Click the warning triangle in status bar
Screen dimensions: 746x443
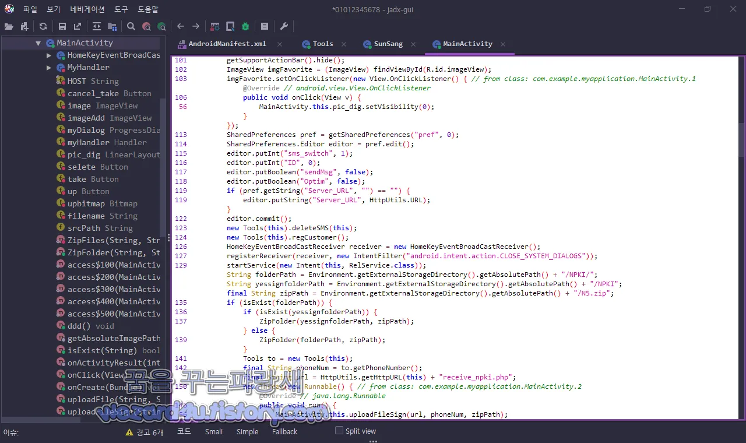[129, 433]
